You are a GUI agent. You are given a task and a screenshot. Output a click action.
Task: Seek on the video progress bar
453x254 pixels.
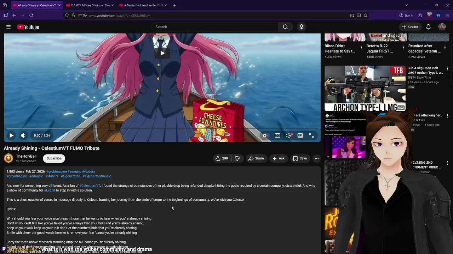(162, 128)
